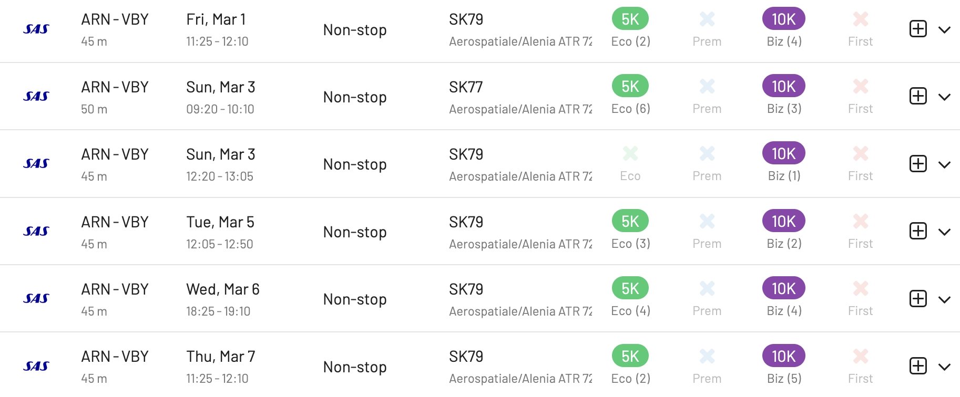Viewport: 960px width, 397px height.
Task: Expand the Wed, Mar 6 flight chevron
Action: pos(944,300)
